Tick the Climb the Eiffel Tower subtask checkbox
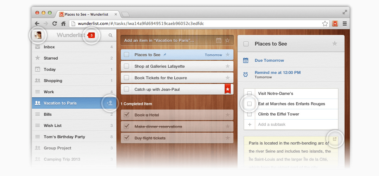The image size is (379, 176). (x=249, y=114)
